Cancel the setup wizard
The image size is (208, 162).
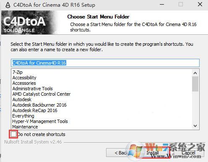coord(188,153)
